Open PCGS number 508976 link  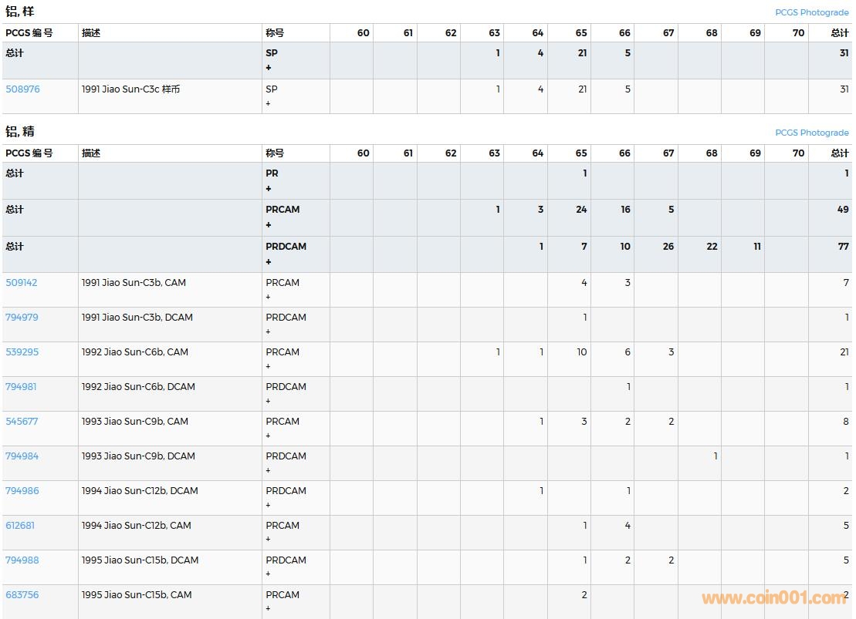point(22,89)
